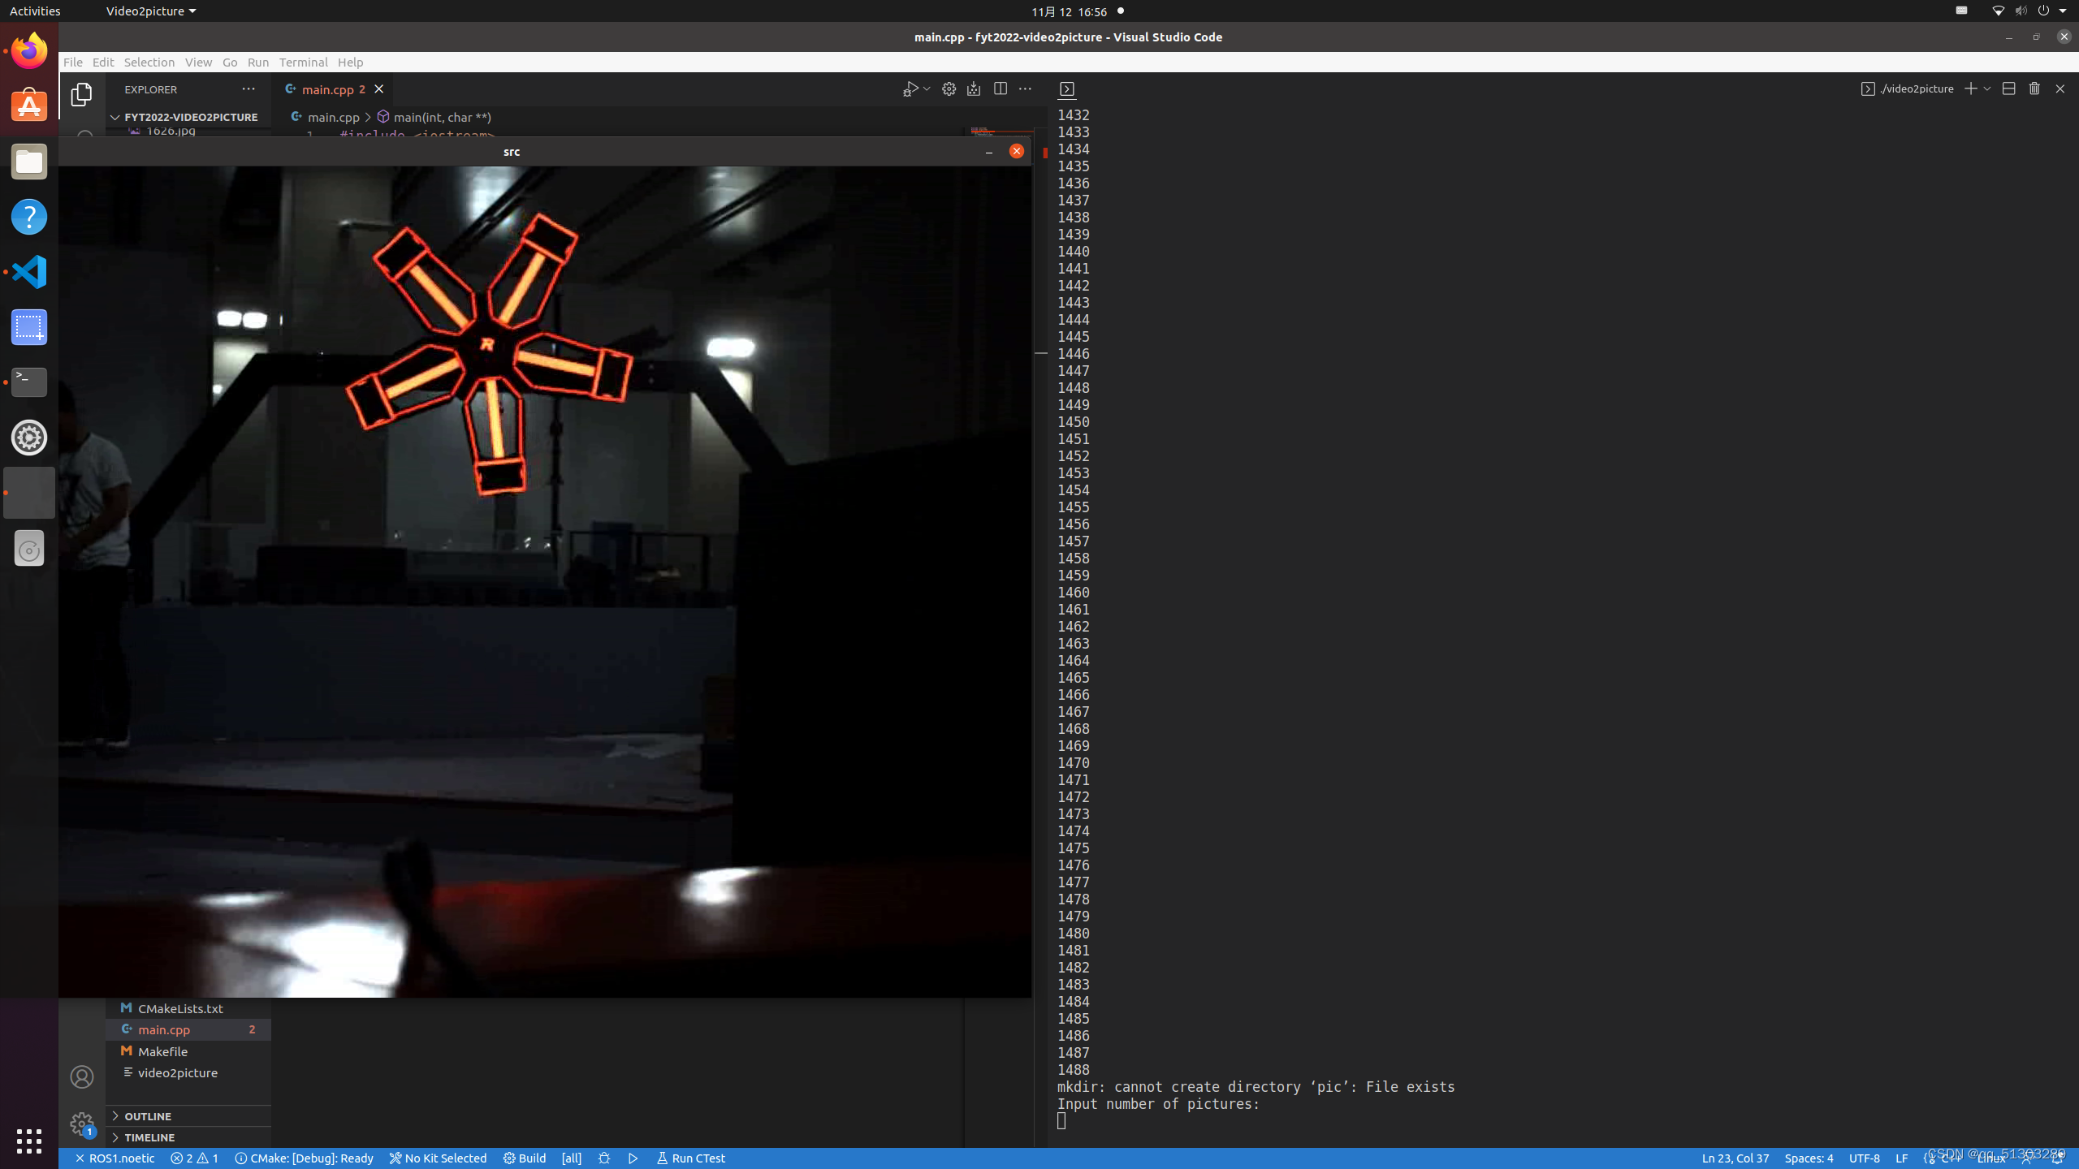Image resolution: width=2079 pixels, height=1169 pixels.
Task: Collapse the FYT2022-VIDEO2PICTURE folder tree
Action: click(190, 117)
